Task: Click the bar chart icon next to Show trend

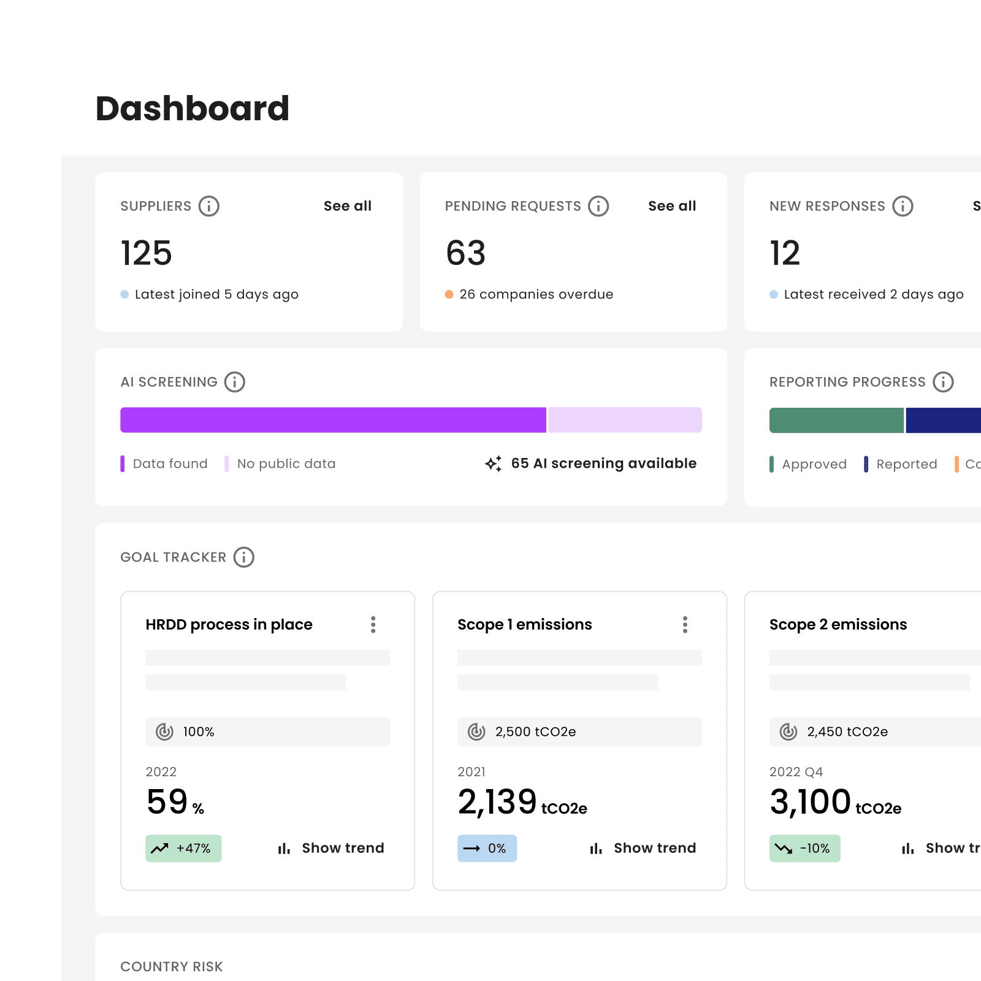Action: click(x=283, y=849)
